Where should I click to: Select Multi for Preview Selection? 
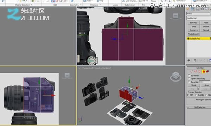206,95
